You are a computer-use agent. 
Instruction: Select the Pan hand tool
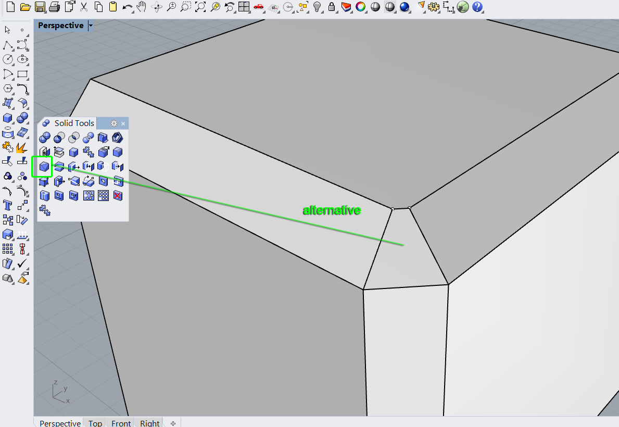pyautogui.click(x=141, y=7)
